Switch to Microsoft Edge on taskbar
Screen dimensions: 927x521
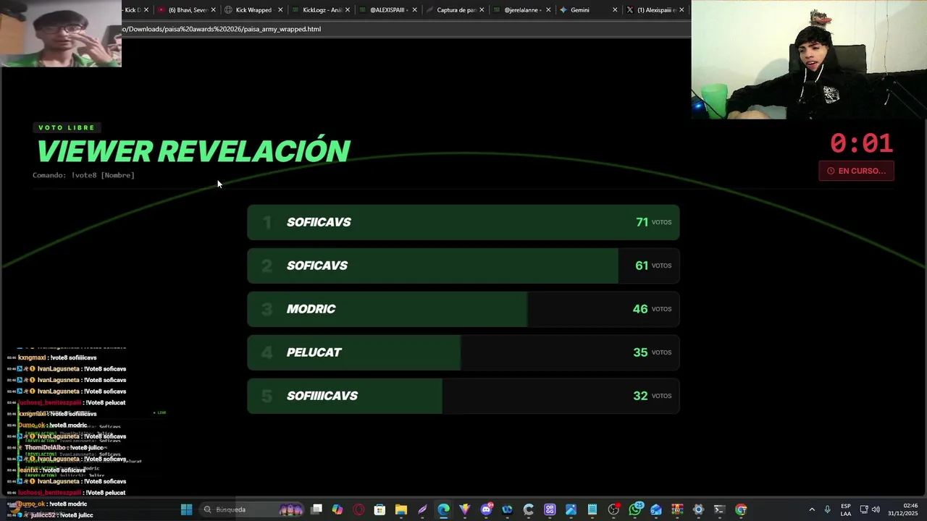443,509
